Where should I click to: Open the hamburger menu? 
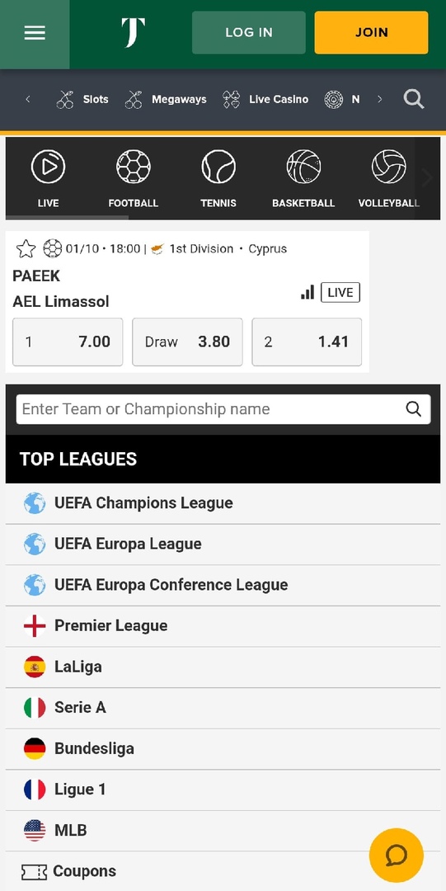(x=34, y=33)
